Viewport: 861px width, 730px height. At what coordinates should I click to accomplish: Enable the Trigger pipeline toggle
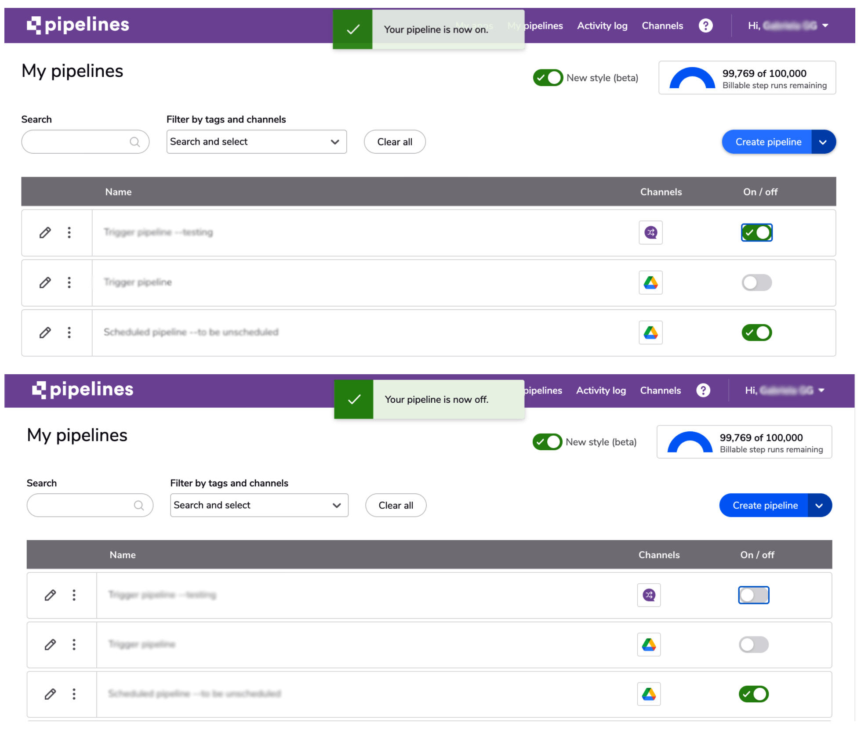(756, 282)
